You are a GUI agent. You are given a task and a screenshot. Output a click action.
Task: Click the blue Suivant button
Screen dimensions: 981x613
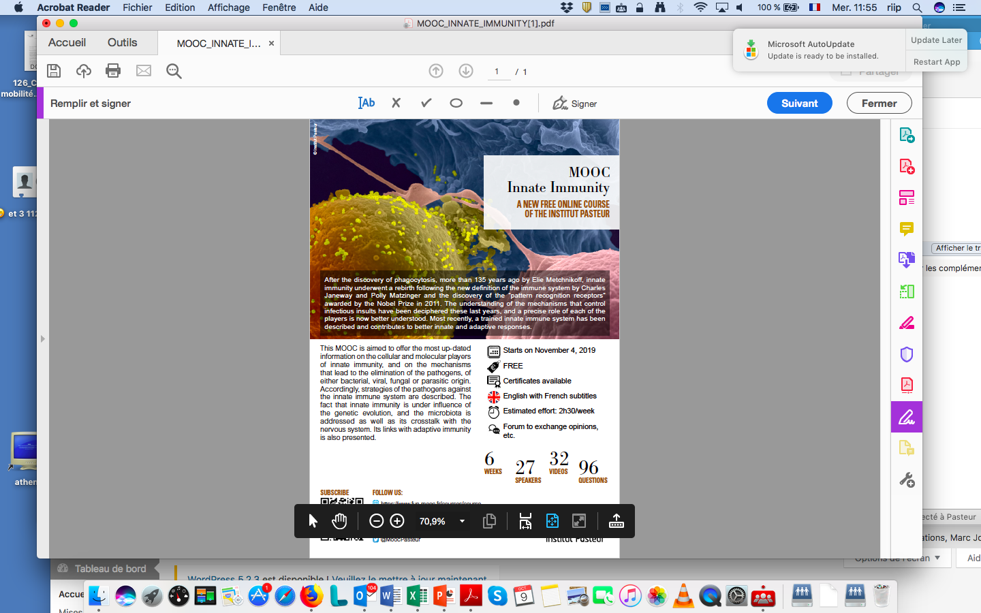(800, 104)
